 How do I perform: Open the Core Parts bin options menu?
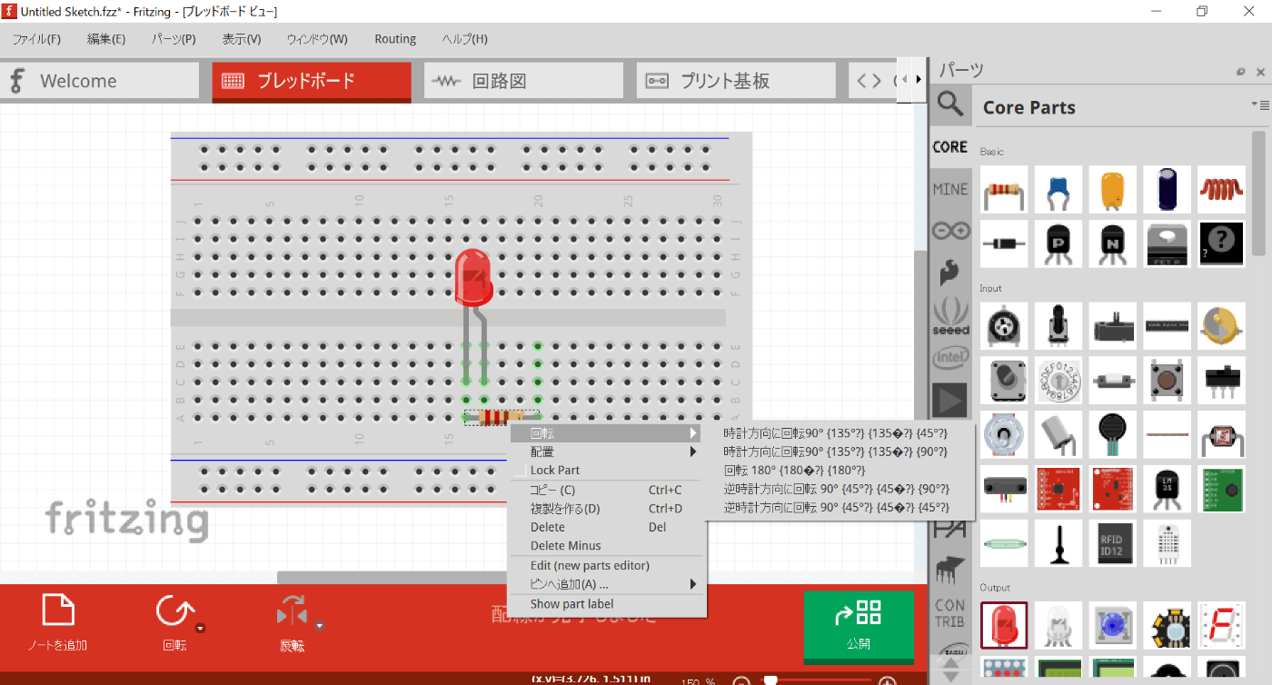pos(1259,105)
